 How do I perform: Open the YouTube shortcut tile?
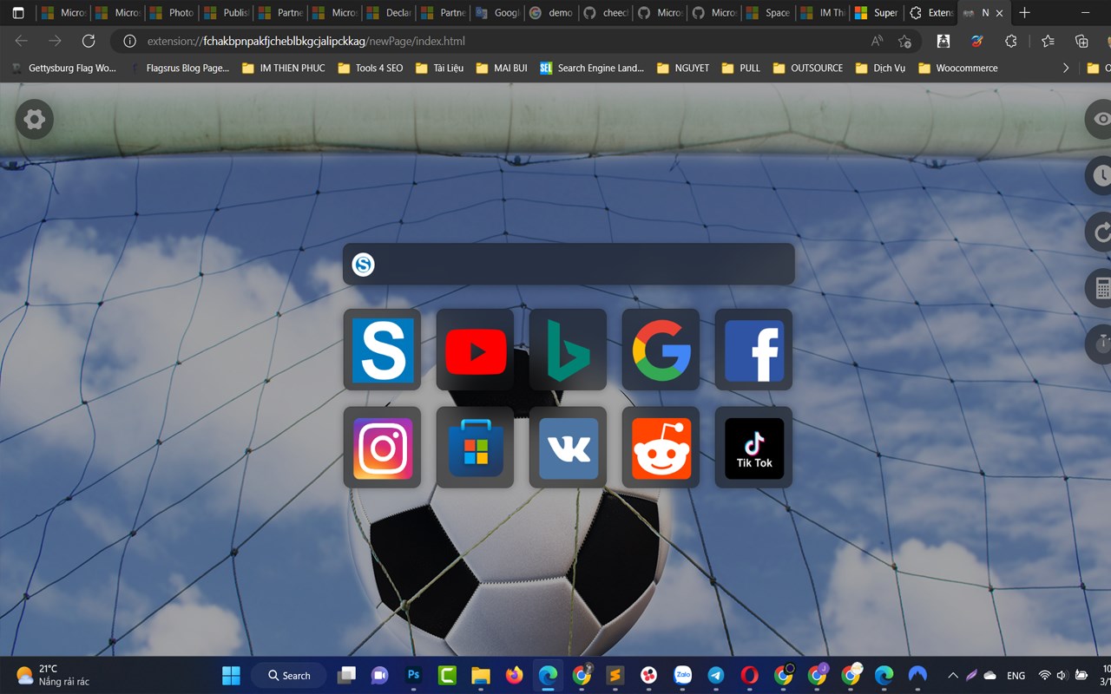point(476,350)
